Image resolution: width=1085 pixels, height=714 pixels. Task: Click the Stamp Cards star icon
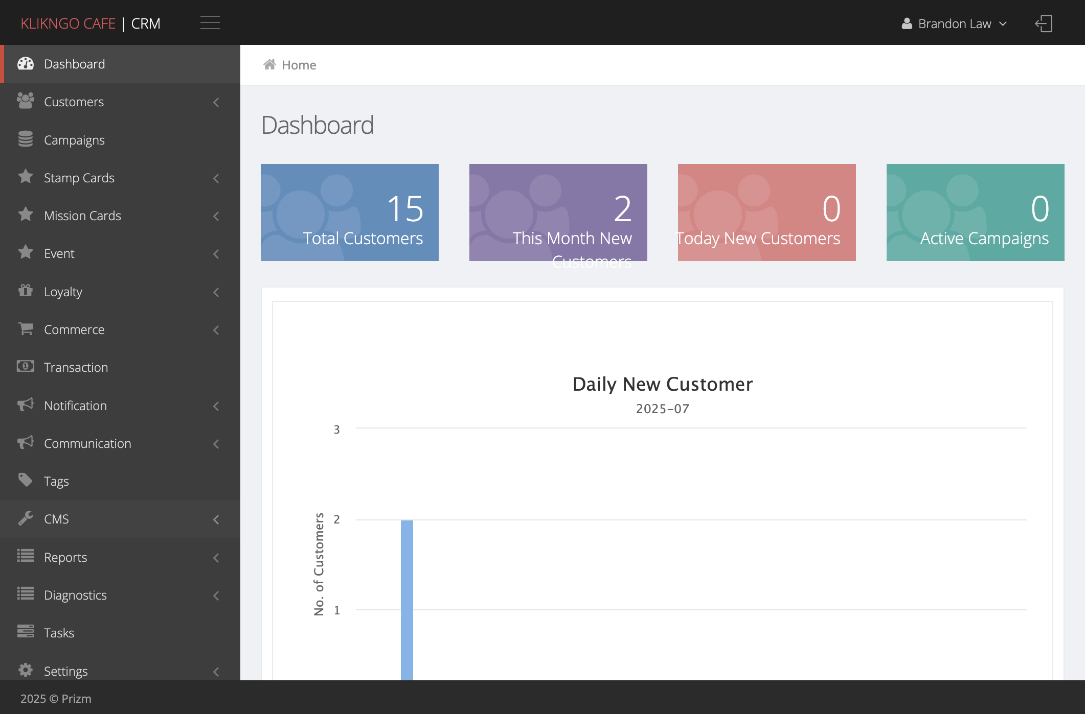click(x=26, y=177)
